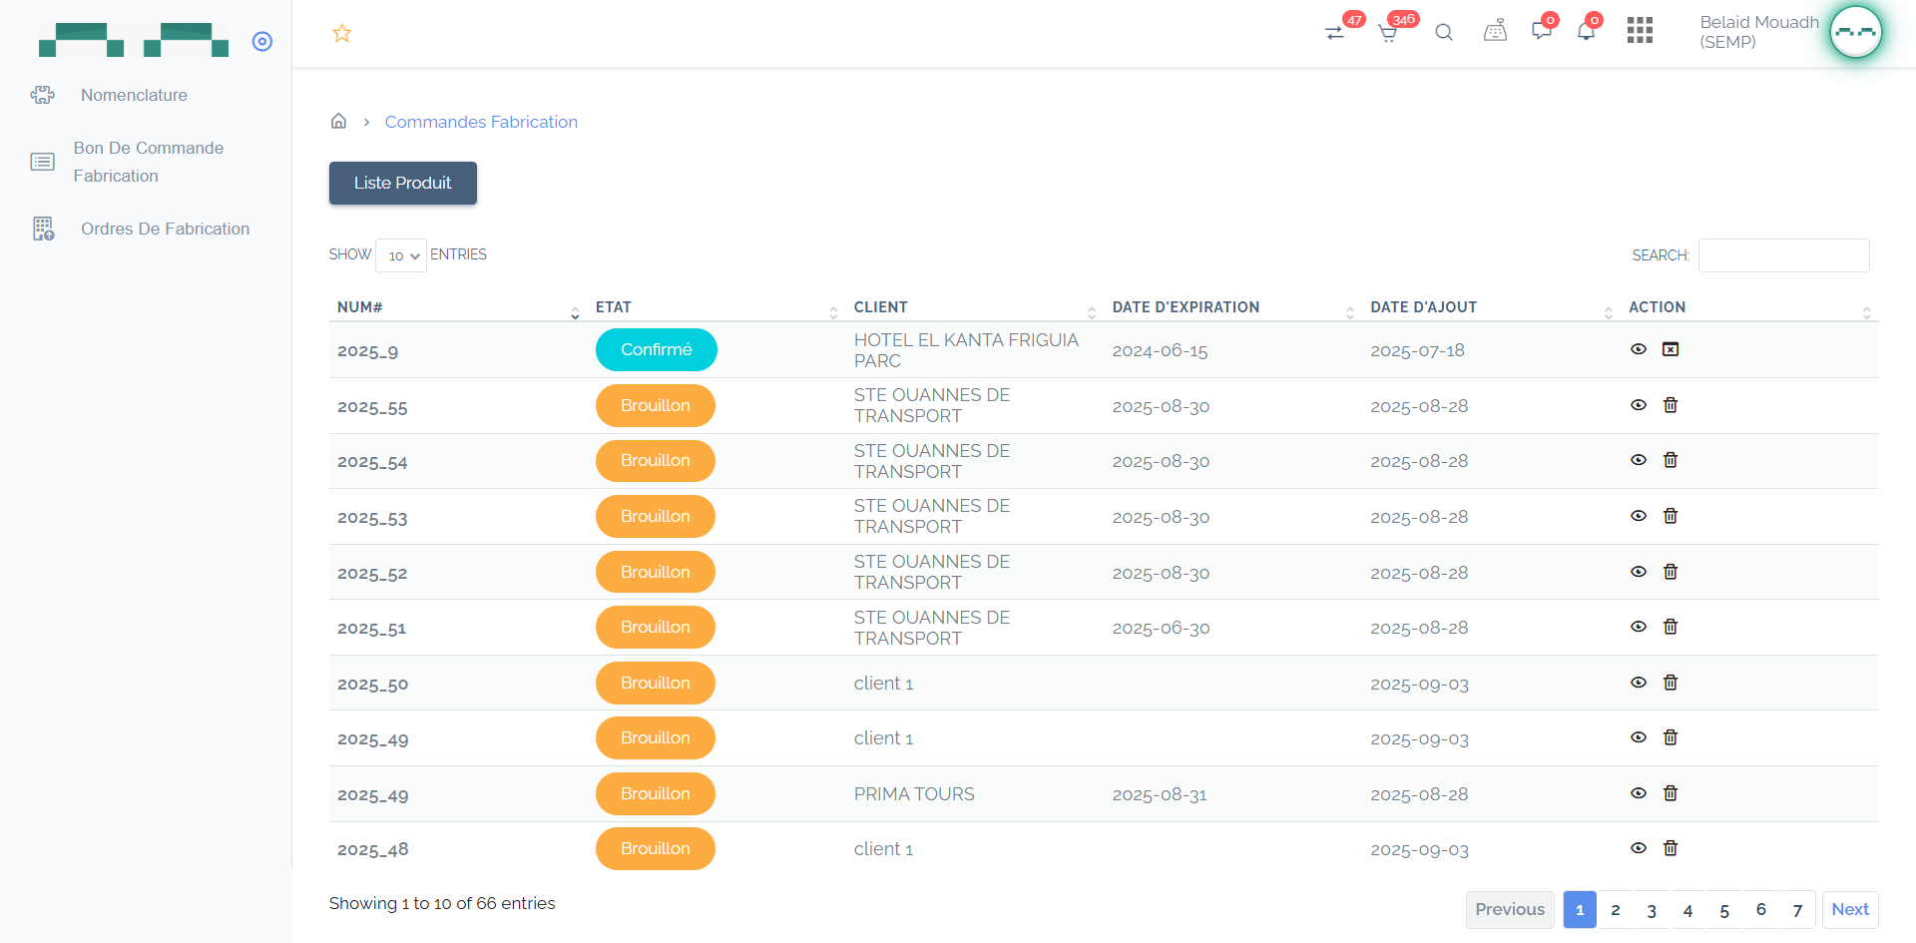Sort table by CLIENT column
Screen dimensions: 1916x943
pos(975,307)
